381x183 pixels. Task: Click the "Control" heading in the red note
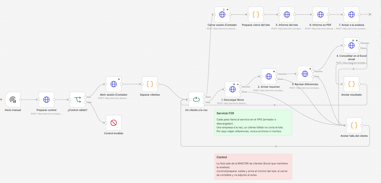222,157
